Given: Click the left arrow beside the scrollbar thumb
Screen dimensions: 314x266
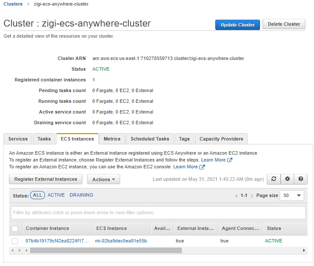Looking at the screenshot, I should point(26,250).
